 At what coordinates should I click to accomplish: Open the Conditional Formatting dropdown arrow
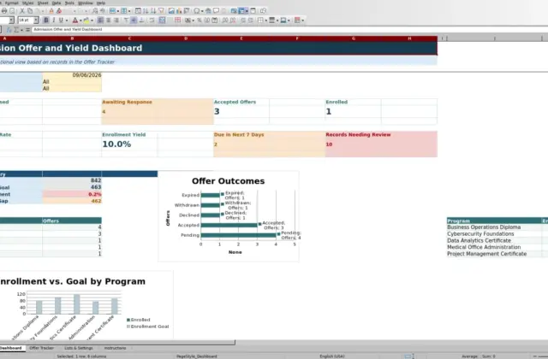click(x=302, y=21)
